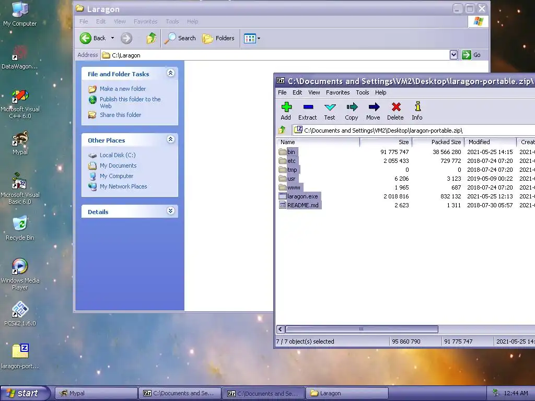Click the 7-Zip horizontal scrollbar thumb
Screen dimensions: 535x401
tap(362, 329)
